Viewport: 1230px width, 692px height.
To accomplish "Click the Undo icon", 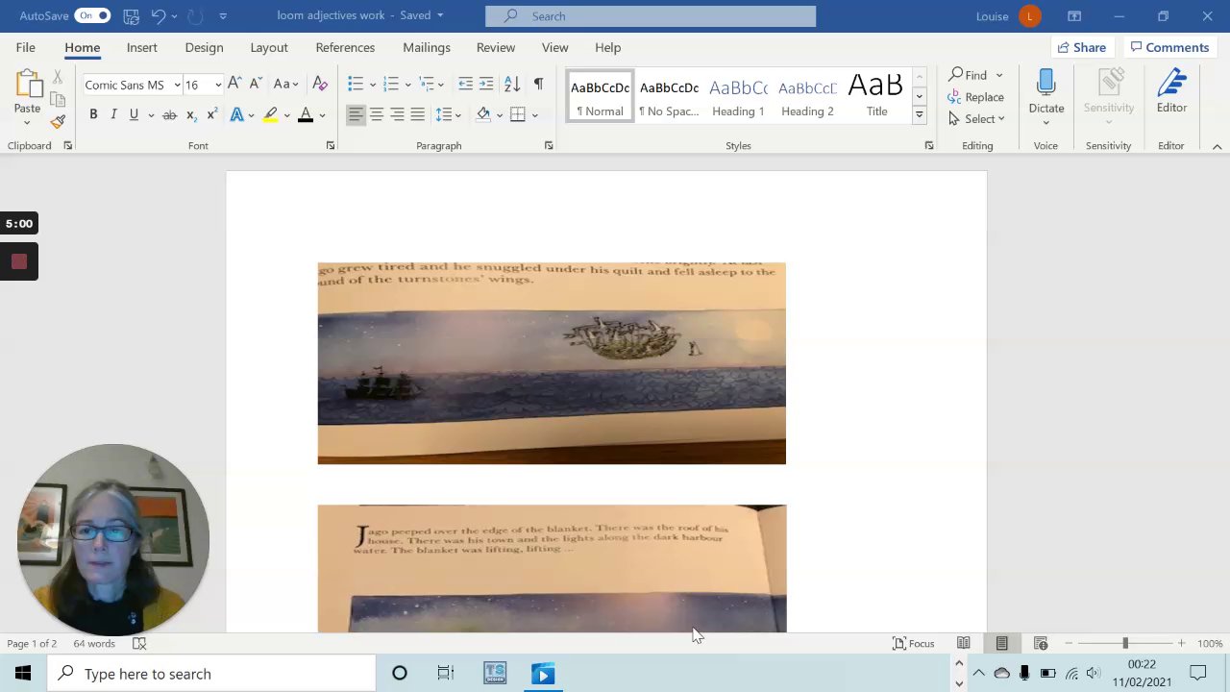I will click(x=159, y=16).
